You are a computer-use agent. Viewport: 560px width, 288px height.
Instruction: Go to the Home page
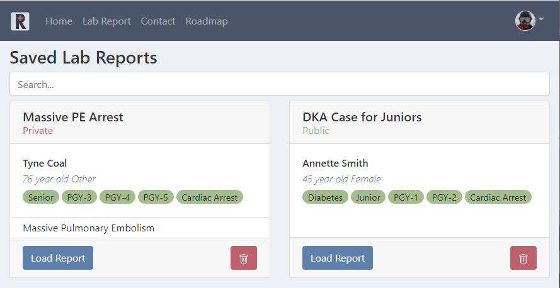[59, 21]
